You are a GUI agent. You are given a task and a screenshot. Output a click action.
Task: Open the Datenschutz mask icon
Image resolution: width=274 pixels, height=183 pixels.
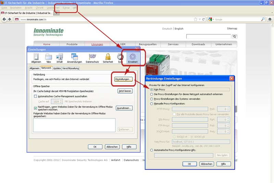point(92,57)
